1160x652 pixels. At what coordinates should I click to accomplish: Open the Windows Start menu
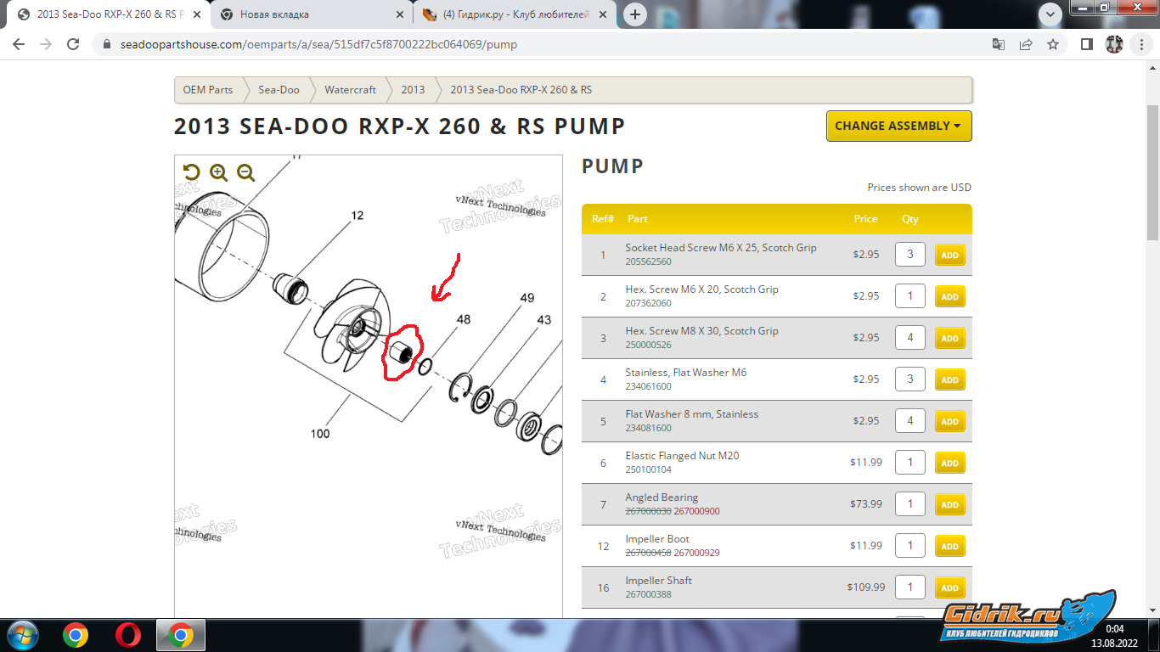[x=21, y=634]
